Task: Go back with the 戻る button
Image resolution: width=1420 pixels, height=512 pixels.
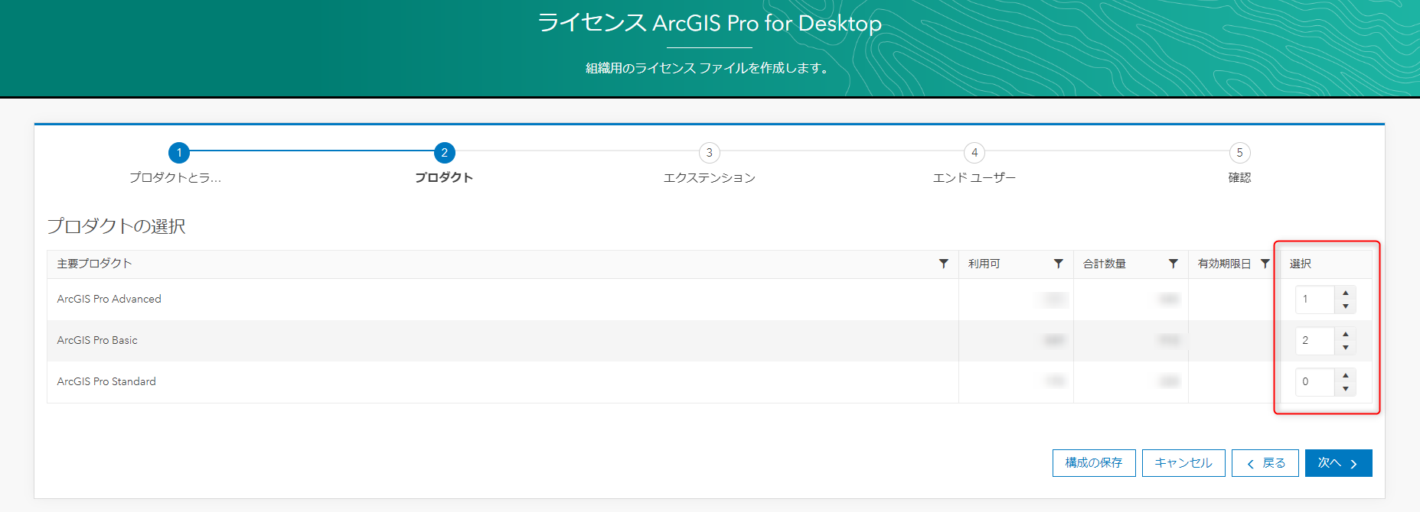Action: pyautogui.click(x=1265, y=463)
